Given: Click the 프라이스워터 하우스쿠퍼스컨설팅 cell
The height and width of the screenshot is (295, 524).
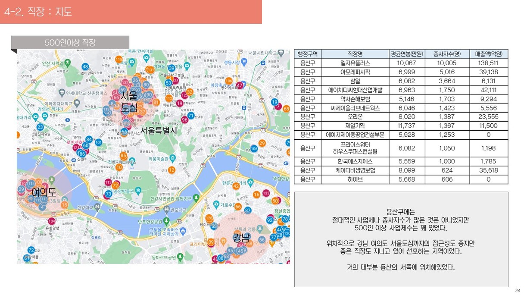Looking at the screenshot, I should click(355, 148).
